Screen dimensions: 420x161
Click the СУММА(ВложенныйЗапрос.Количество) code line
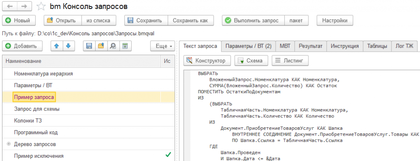coord(273,85)
